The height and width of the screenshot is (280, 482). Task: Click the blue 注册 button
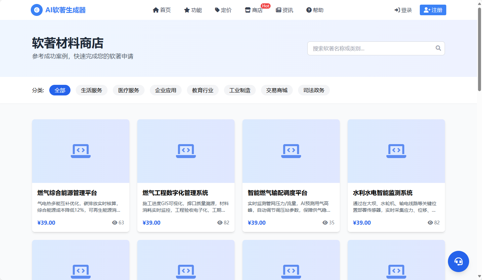tap(433, 10)
